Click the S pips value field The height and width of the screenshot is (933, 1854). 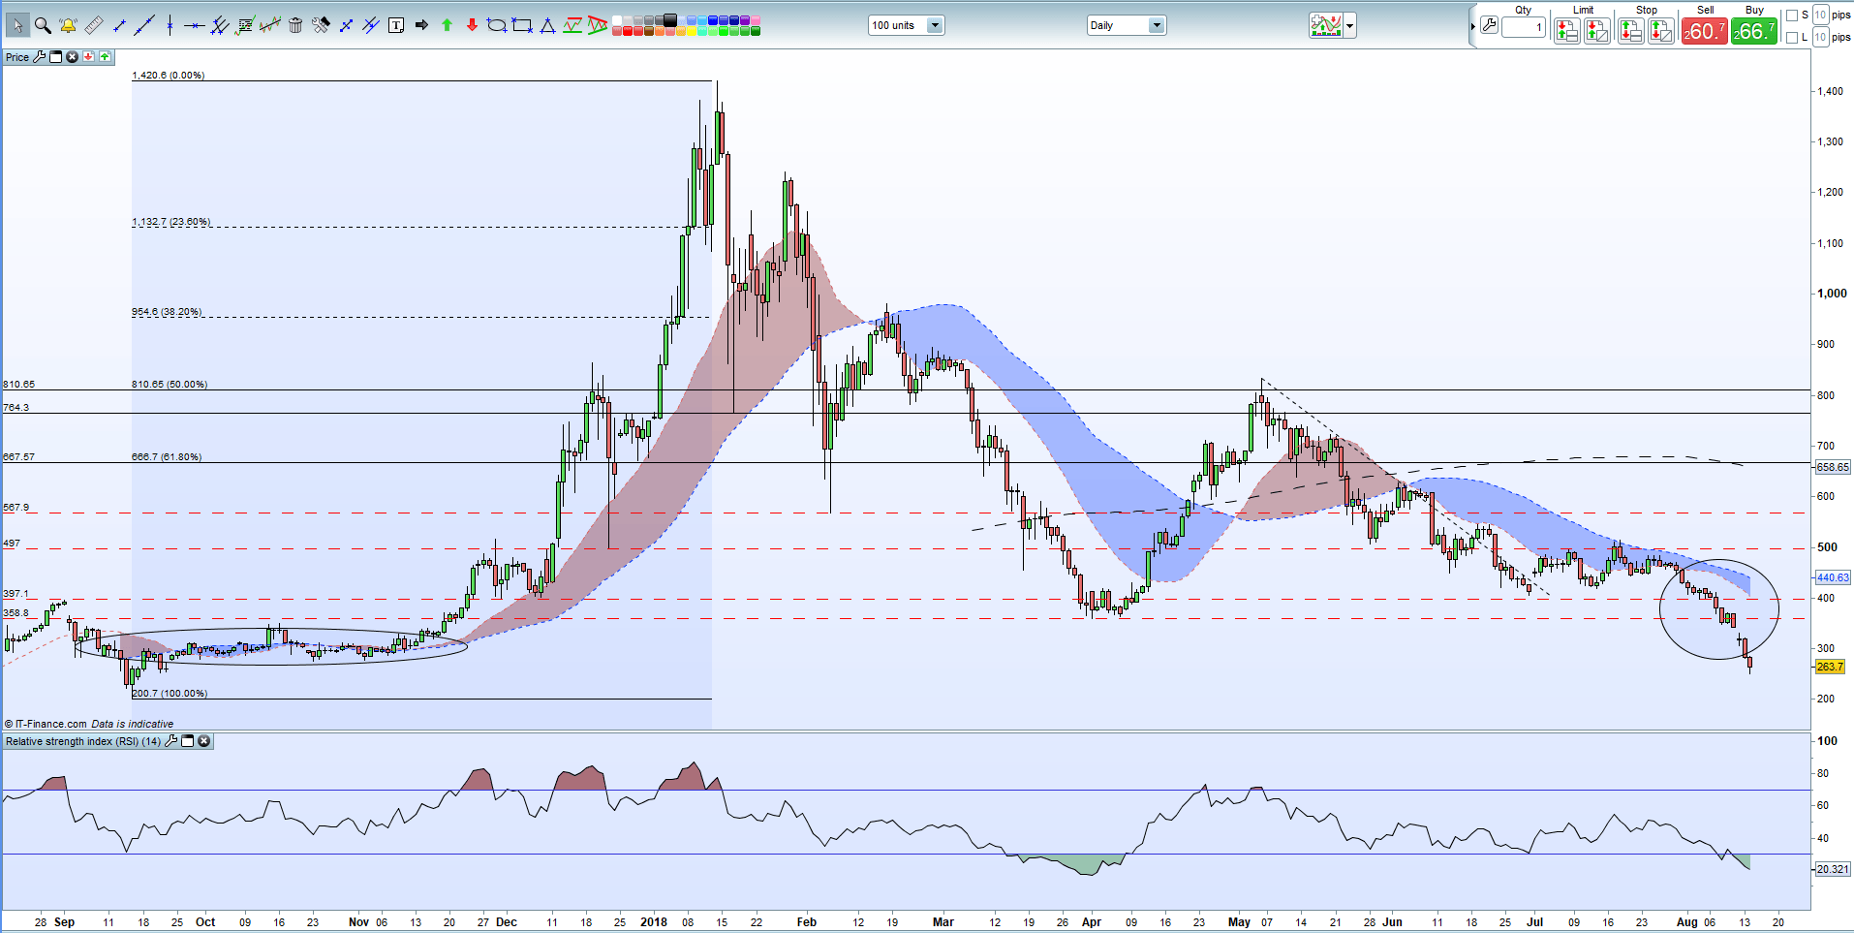click(1820, 15)
